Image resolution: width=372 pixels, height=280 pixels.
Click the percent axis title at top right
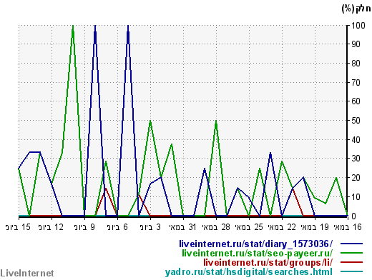click(356, 9)
